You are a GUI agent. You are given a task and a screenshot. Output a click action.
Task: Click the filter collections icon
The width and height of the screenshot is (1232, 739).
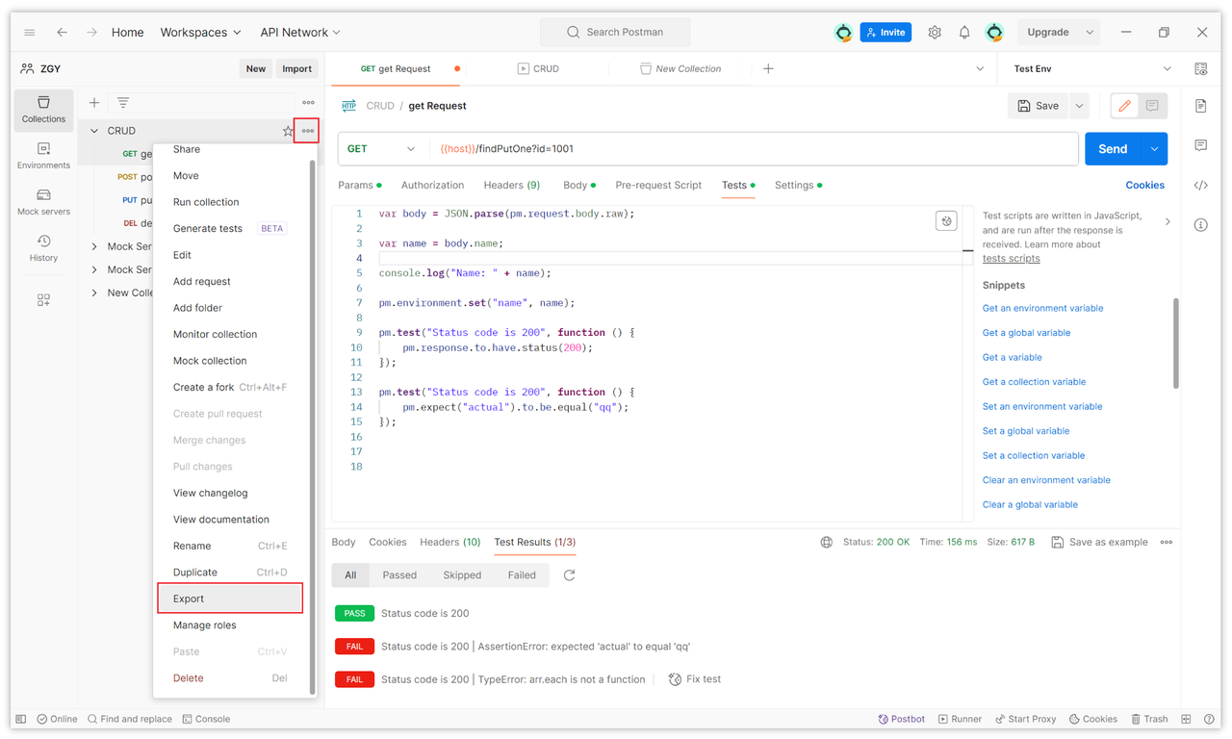click(123, 102)
